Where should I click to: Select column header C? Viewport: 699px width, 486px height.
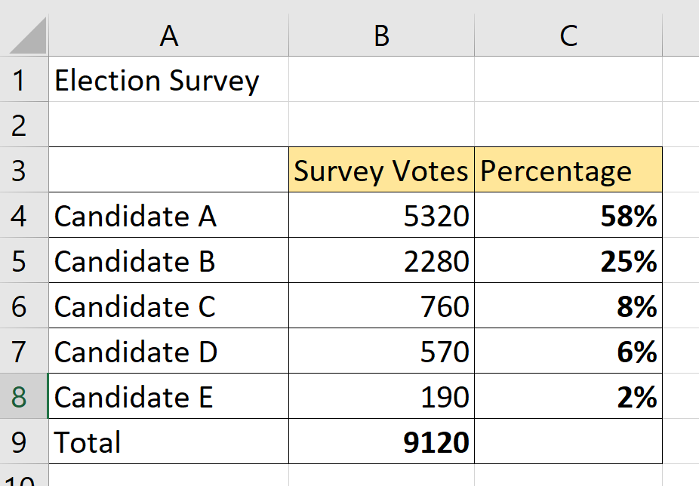pyautogui.click(x=567, y=34)
